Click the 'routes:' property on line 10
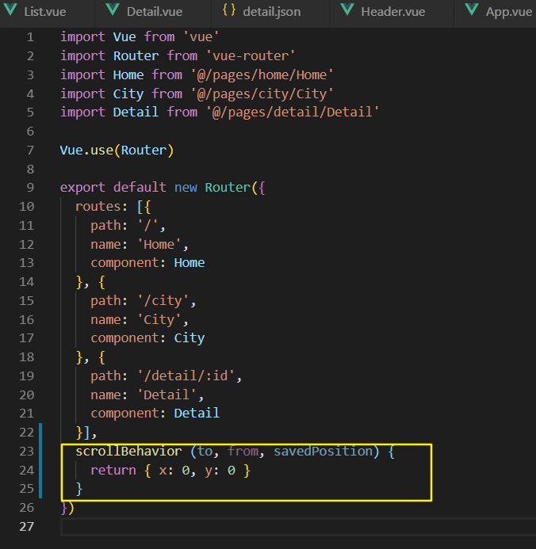The height and width of the screenshot is (549, 536). tap(101, 207)
